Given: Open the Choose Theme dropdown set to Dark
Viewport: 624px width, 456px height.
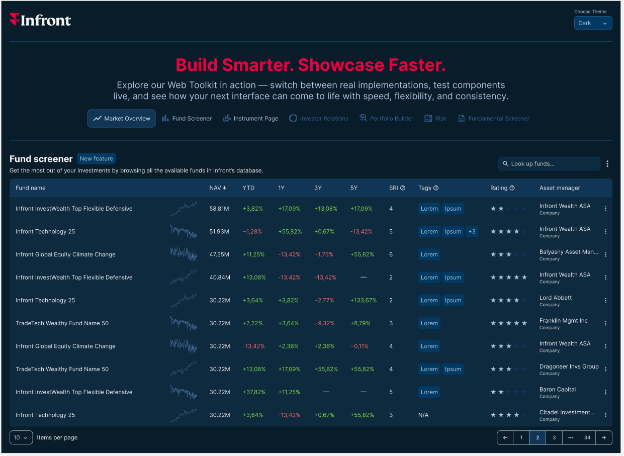Looking at the screenshot, I should (x=593, y=23).
